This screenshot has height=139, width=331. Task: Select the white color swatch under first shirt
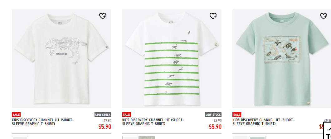click(20, 137)
